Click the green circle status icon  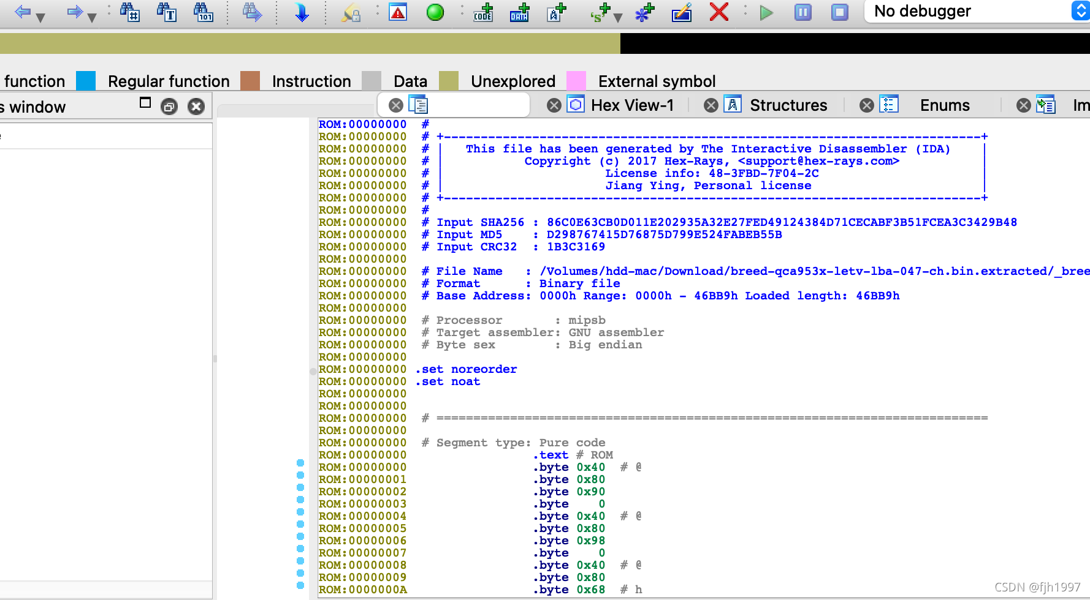435,12
